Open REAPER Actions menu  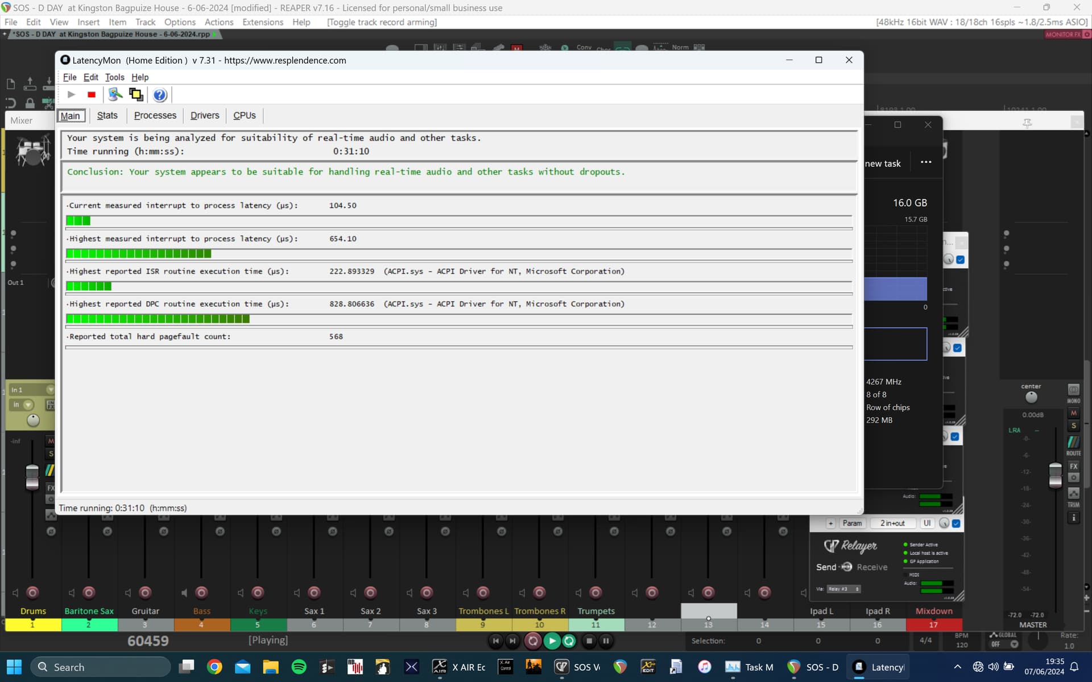(218, 22)
